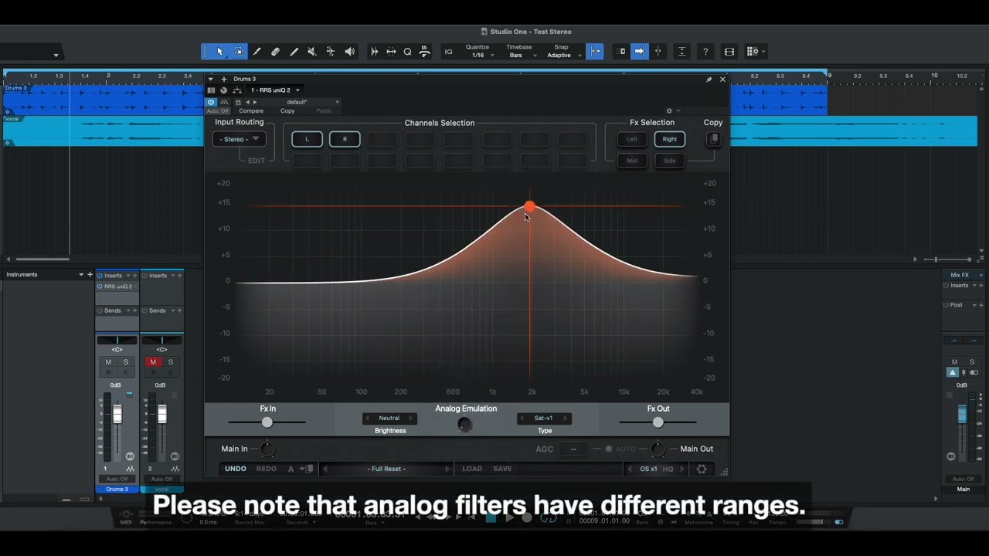Select the Side Fx Selection button
This screenshot has width=989, height=556.
click(670, 161)
